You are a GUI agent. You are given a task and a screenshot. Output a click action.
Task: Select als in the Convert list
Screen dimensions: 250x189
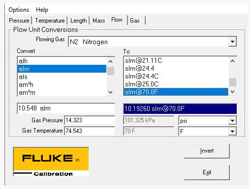click(62, 77)
